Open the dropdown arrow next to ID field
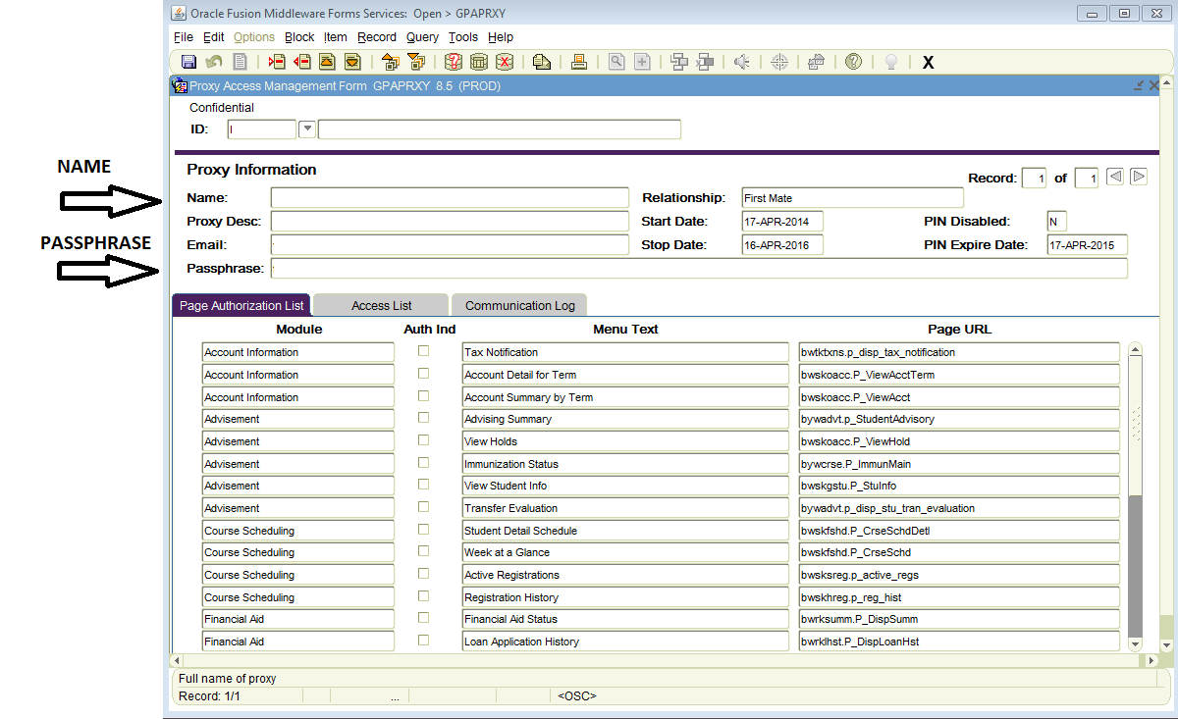Screen dimensions: 1178x719 pyautogui.click(x=307, y=128)
